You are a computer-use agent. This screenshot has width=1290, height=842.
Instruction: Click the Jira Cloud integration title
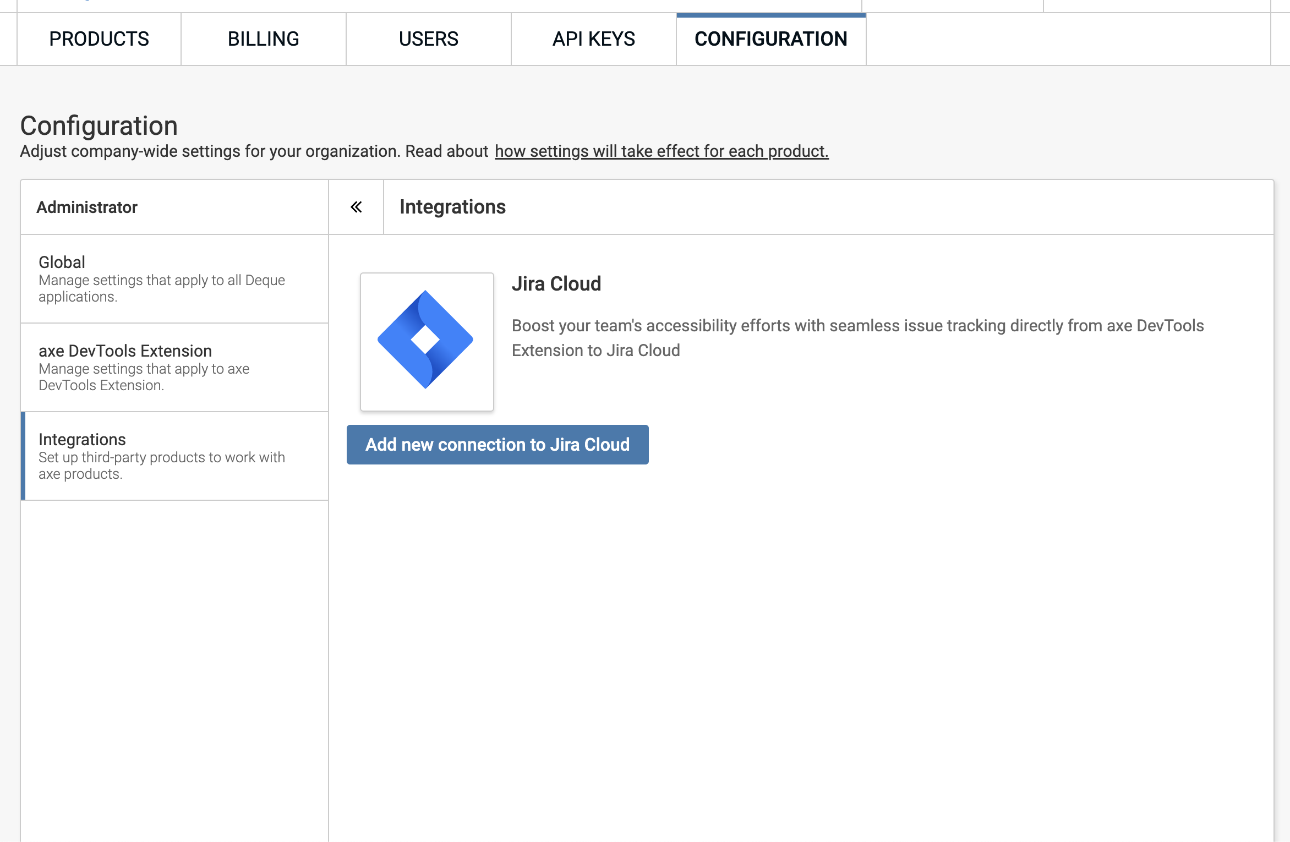556,283
